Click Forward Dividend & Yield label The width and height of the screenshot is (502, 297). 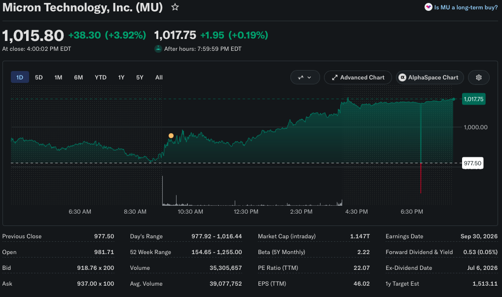click(x=419, y=252)
